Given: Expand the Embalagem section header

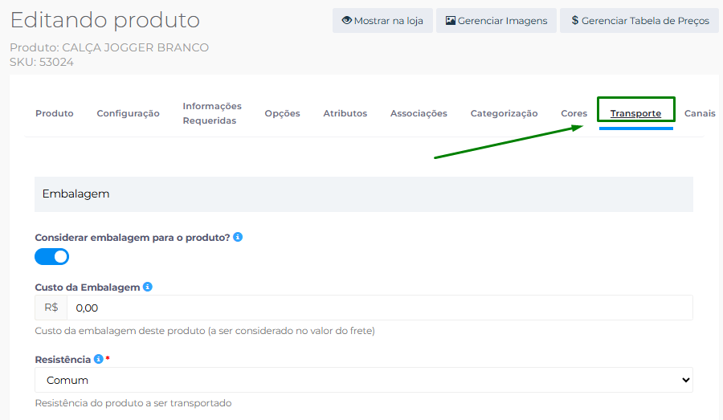Looking at the screenshot, I should 363,194.
